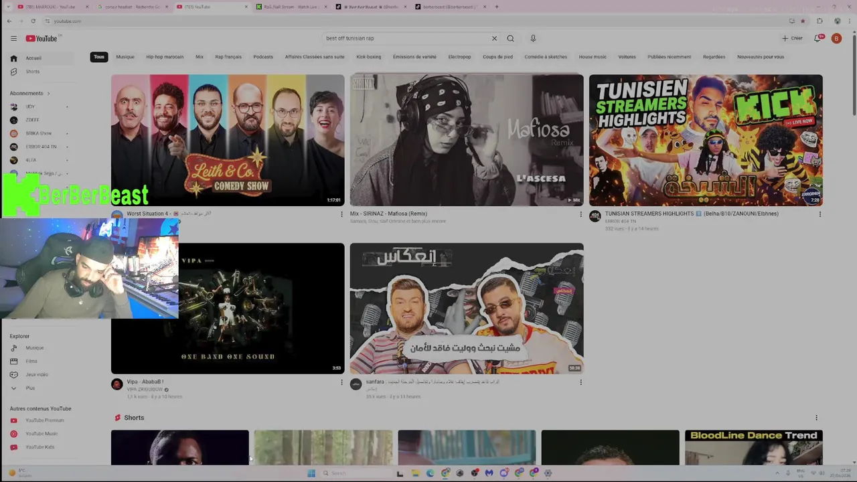Reload the page
Screen dimensions: 857x482
33,21
